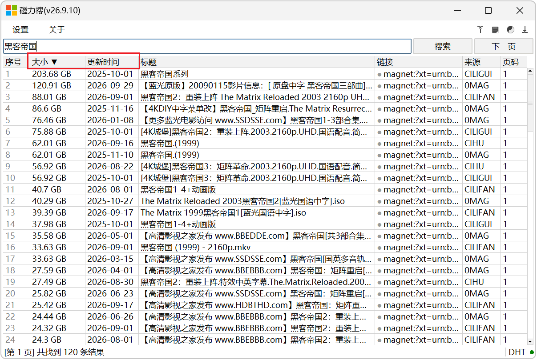Sort by the 页码 column header
The height and width of the screenshot is (360, 537).
513,62
